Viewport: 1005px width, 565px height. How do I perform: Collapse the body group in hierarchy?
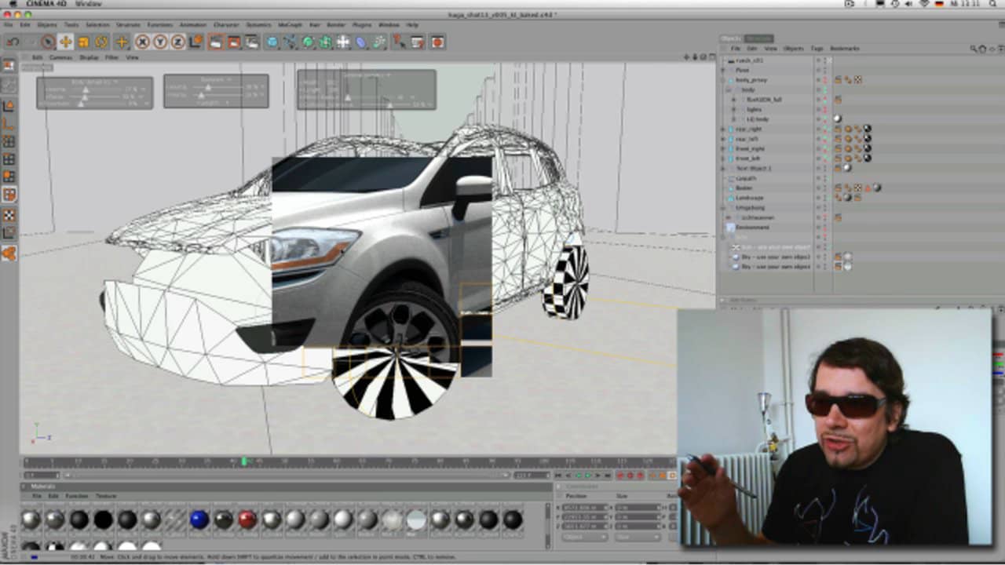(728, 89)
